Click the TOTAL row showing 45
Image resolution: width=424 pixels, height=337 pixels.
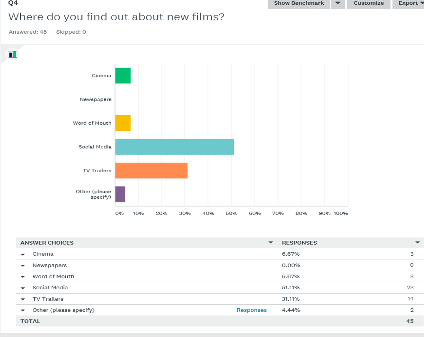point(125,321)
